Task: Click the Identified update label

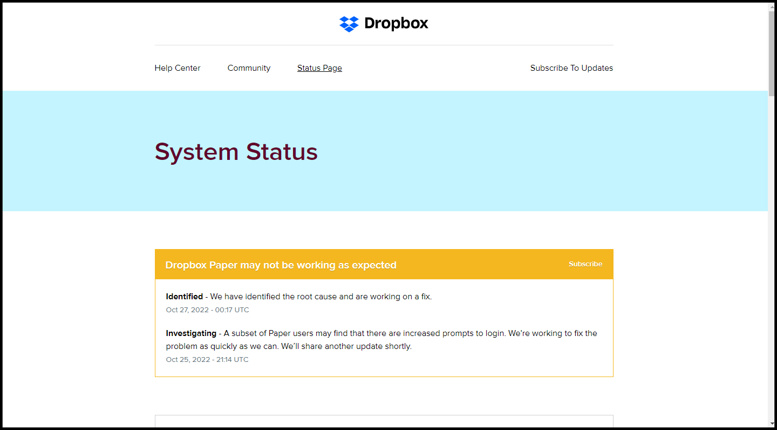Action: 185,297
